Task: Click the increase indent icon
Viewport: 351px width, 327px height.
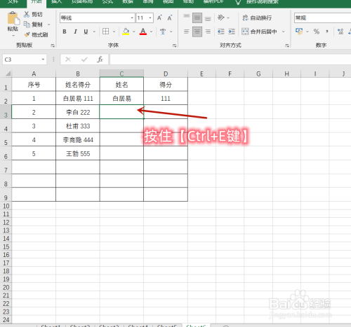Action: (x=232, y=32)
